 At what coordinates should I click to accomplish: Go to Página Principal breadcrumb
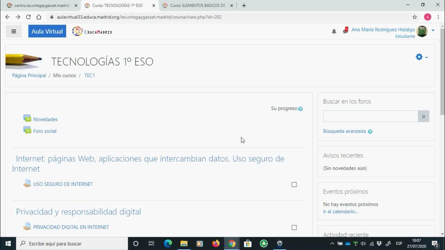(29, 75)
